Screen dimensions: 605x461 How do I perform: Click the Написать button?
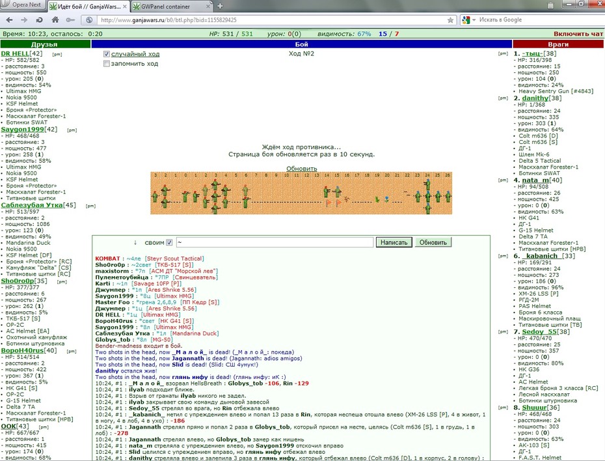394,242
